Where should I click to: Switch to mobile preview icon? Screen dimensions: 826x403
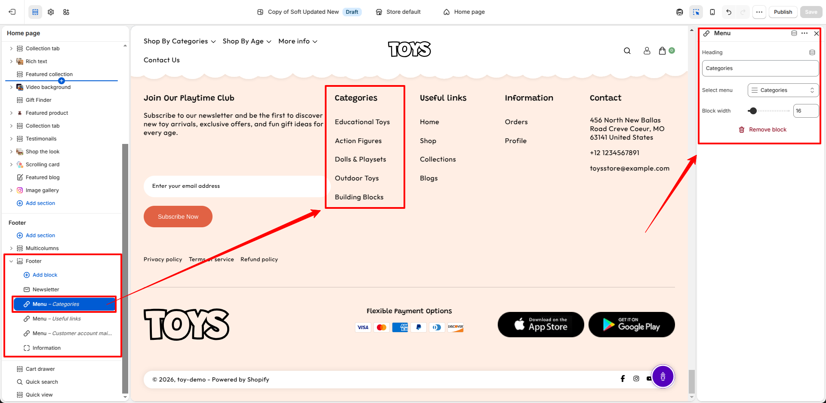(x=712, y=12)
